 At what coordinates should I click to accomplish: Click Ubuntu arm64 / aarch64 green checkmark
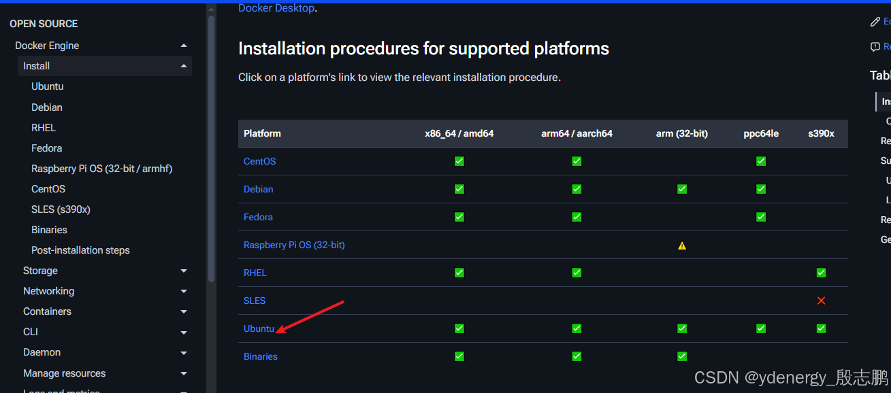point(577,328)
